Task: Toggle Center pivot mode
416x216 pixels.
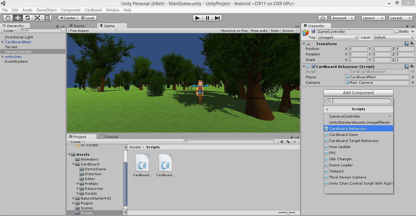Action: [68, 18]
